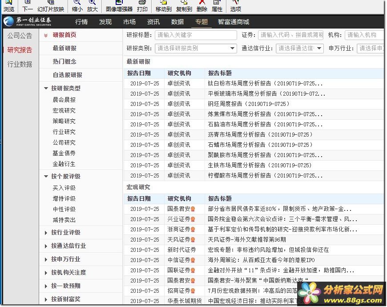Select 减持卖出 rating
Image resolution: width=387 pixels, height=307 pixels.
64,220
